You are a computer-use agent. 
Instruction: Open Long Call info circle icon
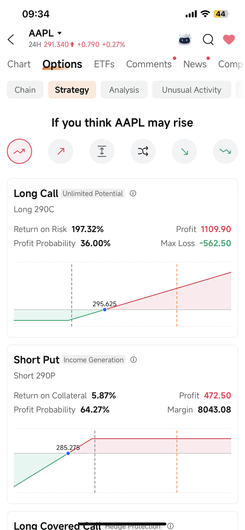pos(133,193)
